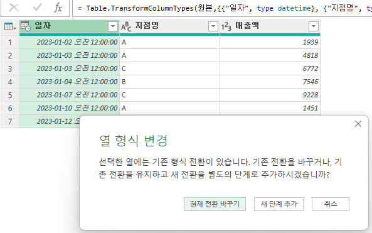Image resolution: width=372 pixels, height=233 pixels.
Task: Click 매출액 cell 1451
Action: click(x=270, y=108)
